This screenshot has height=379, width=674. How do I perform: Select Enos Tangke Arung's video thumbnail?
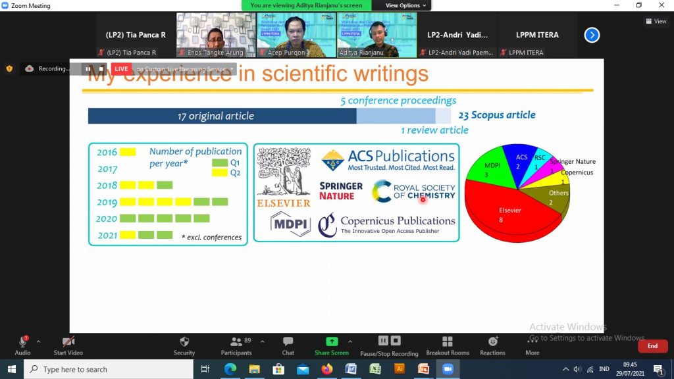216,35
